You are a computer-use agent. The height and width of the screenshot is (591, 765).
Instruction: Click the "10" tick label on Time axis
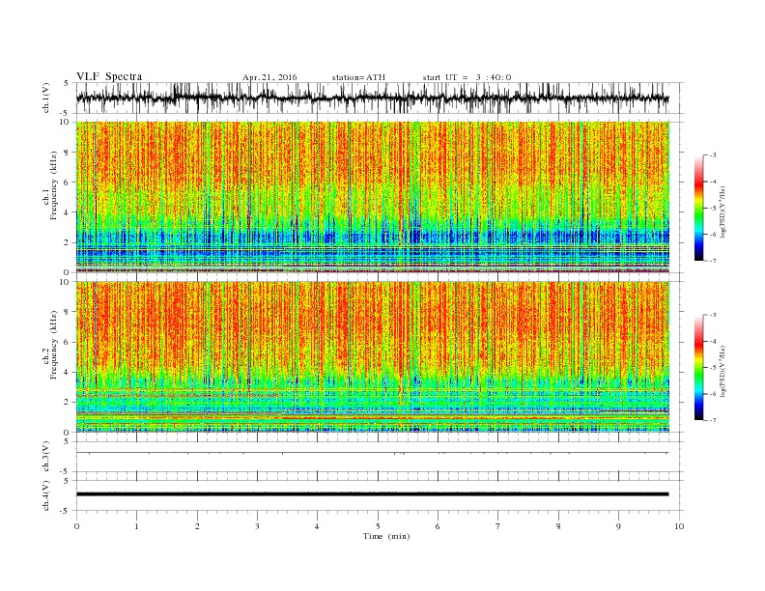pos(679,526)
